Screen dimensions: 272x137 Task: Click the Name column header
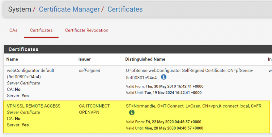pos(12,59)
